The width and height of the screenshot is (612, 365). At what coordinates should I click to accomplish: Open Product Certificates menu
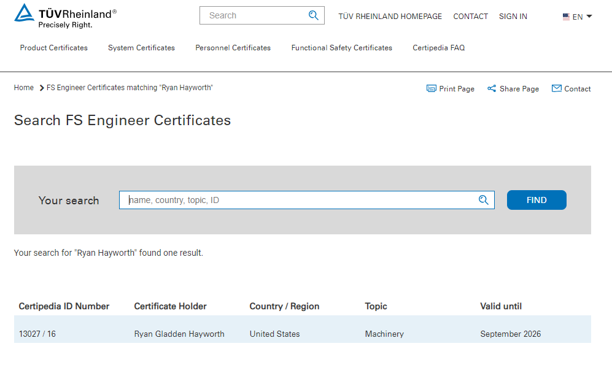(54, 48)
